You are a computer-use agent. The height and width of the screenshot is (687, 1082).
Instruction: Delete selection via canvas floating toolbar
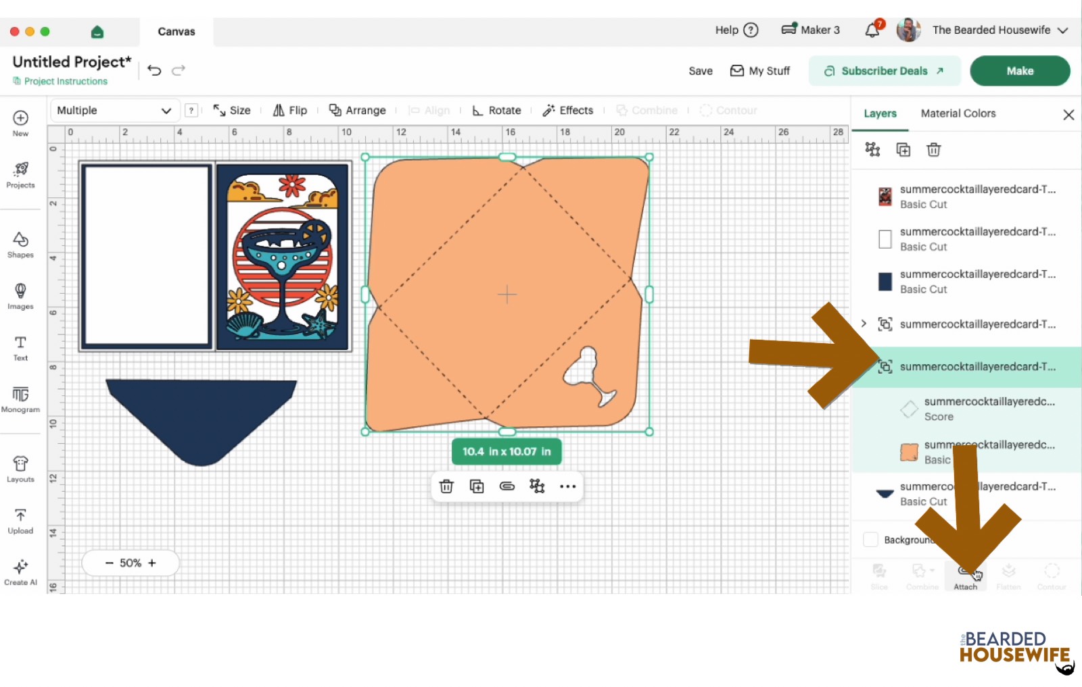pyautogui.click(x=446, y=486)
